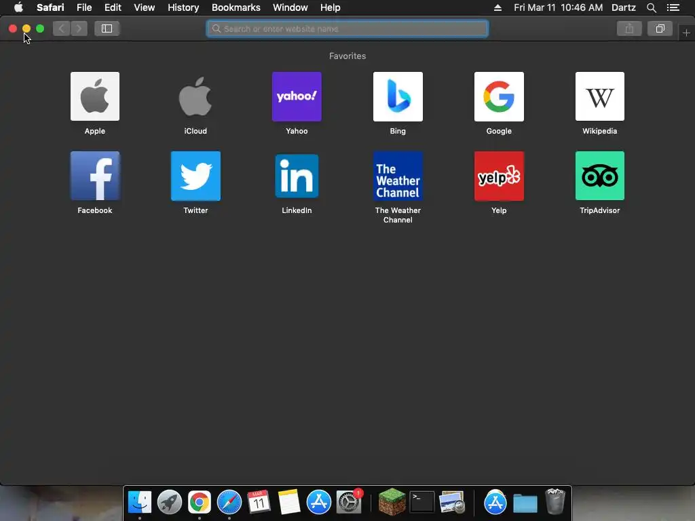
Task: Open the Facebook favorite tile
Action: click(95, 176)
